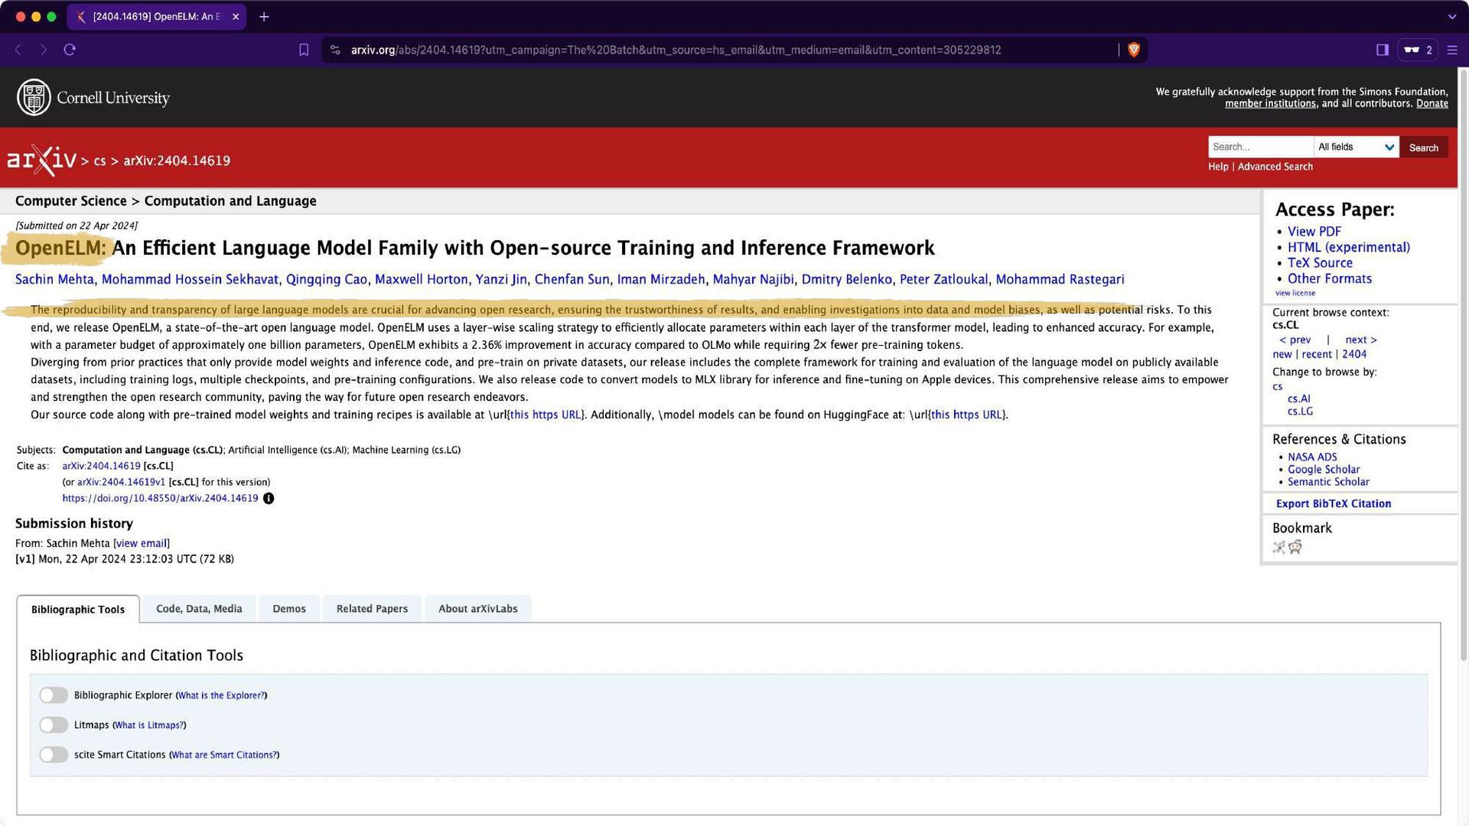The height and width of the screenshot is (826, 1469).
Task: Switch to Code, Data, Media tab
Action: (x=199, y=609)
